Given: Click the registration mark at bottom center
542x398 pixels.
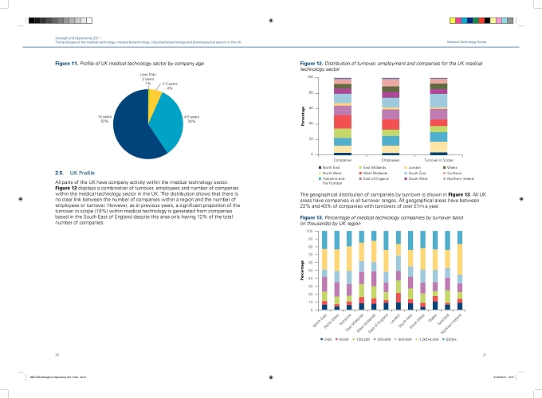Looking at the screenshot, I should pyautogui.click(x=271, y=377).
